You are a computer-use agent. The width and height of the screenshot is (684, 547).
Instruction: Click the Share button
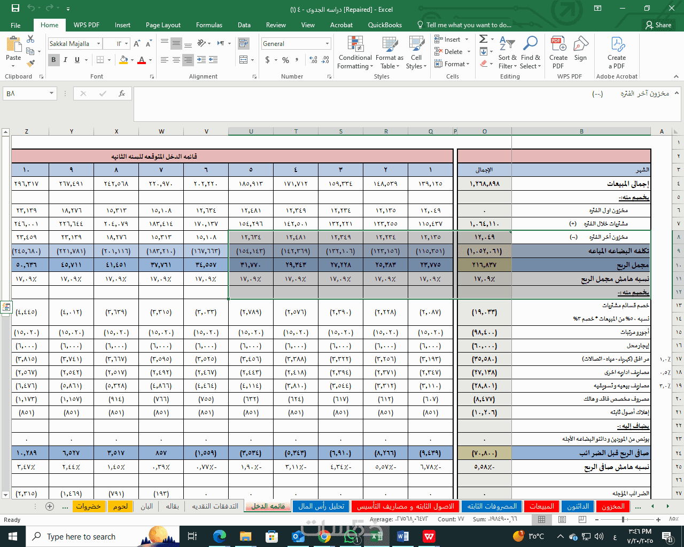658,25
